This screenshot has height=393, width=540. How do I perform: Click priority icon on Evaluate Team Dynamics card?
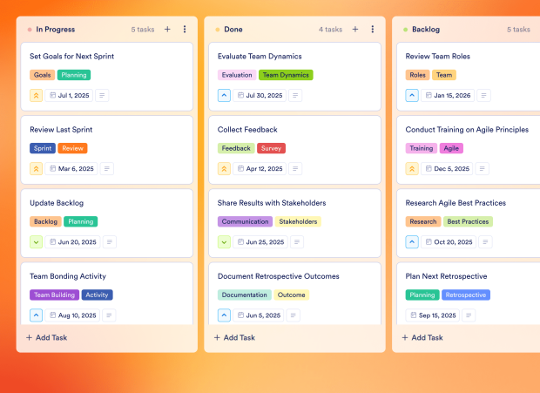[x=225, y=96]
